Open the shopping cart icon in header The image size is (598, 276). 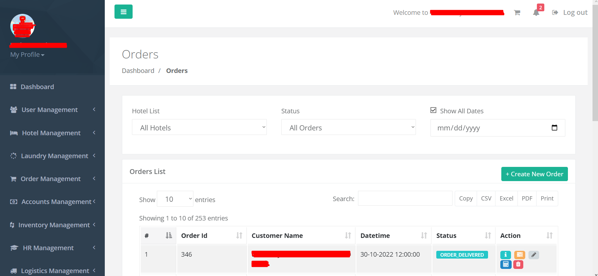click(x=517, y=13)
